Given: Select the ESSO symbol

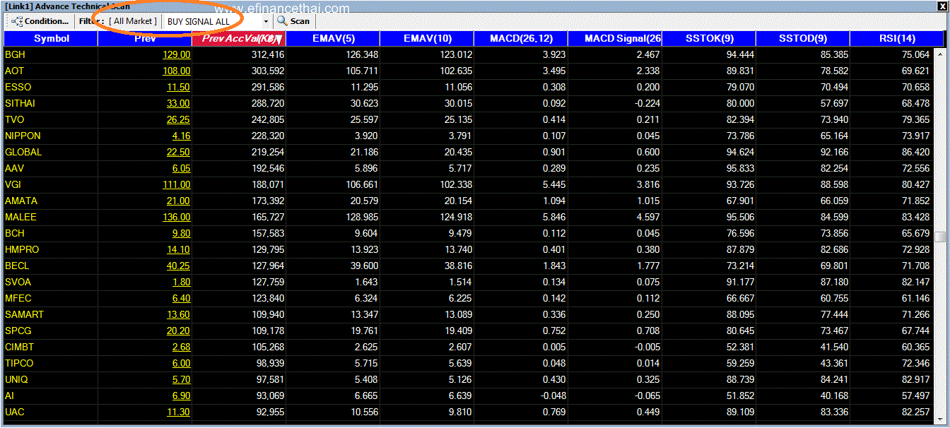Looking at the screenshot, I should [x=18, y=87].
